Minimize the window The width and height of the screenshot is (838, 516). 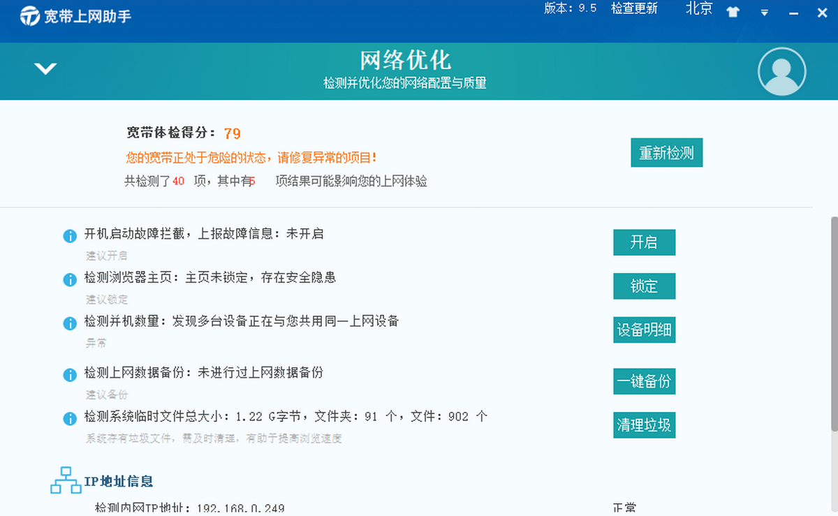point(793,14)
